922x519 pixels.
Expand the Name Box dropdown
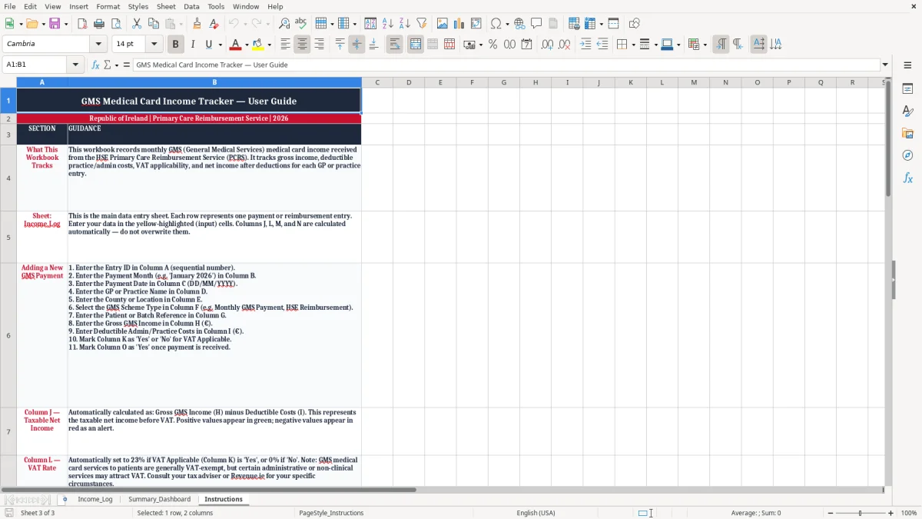75,65
